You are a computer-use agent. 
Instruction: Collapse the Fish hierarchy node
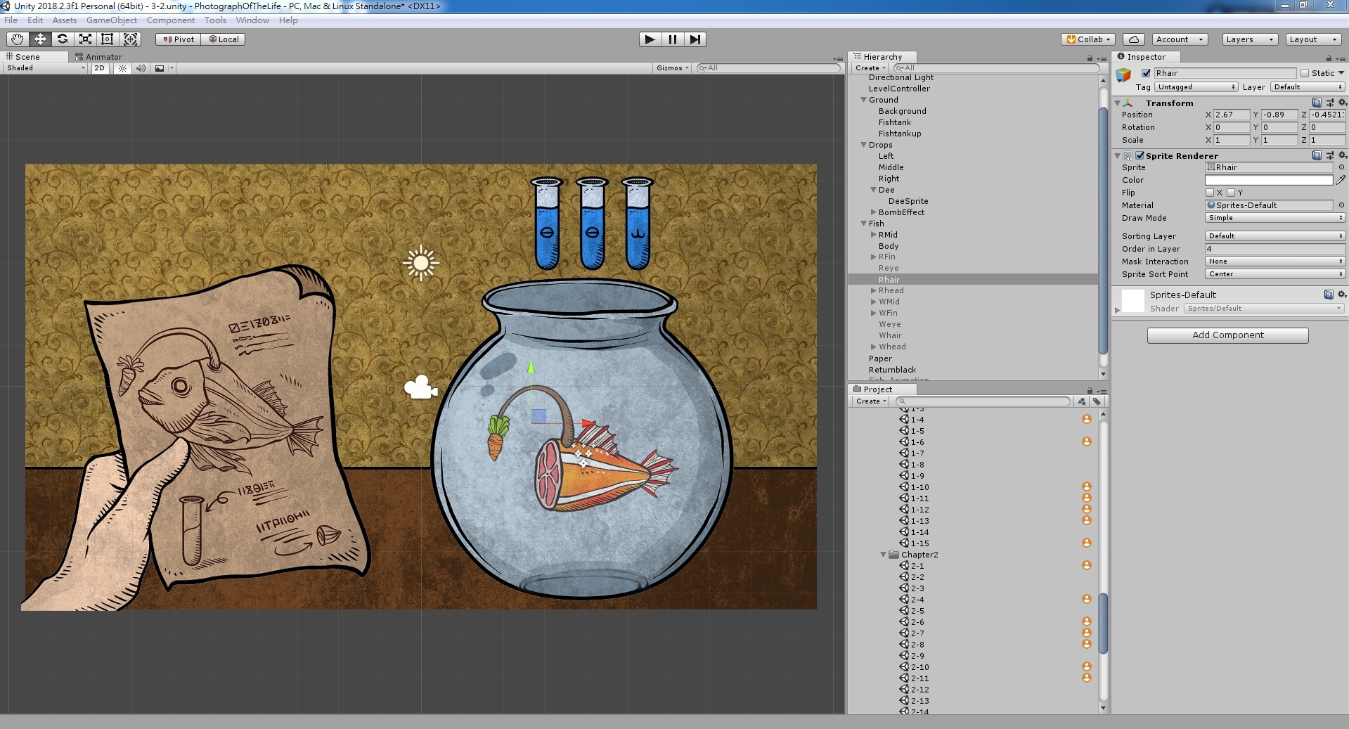pyautogui.click(x=864, y=224)
